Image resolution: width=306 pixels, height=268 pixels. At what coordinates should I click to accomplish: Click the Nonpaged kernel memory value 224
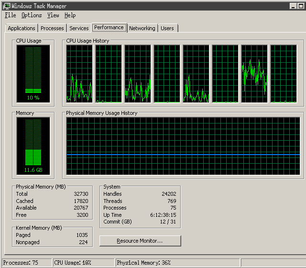click(x=83, y=242)
